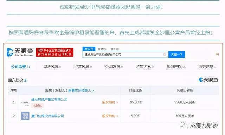Image resolution: width=225 pixels, height=135 pixels.
Task: Click the 天眼查 logo at top left
Action: pos(20,52)
